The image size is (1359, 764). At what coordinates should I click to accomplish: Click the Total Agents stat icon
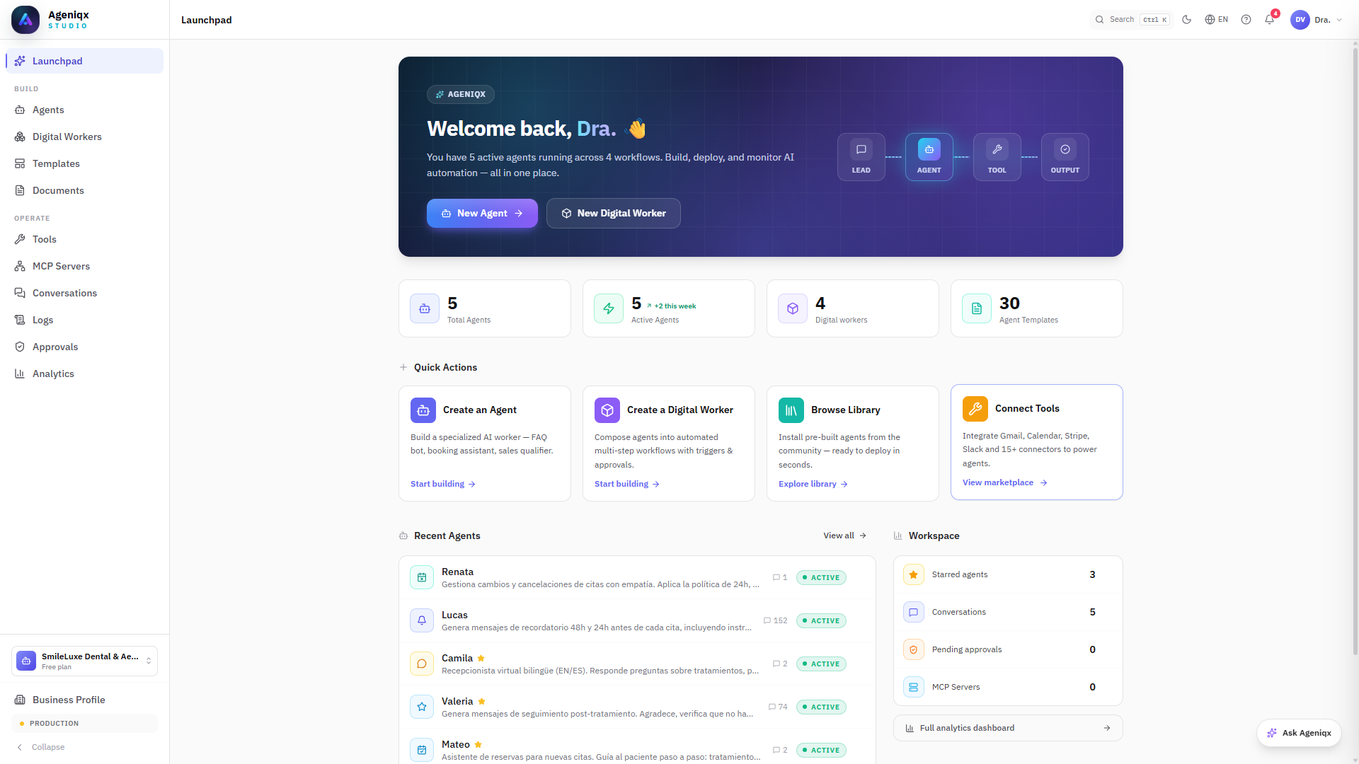(x=425, y=308)
